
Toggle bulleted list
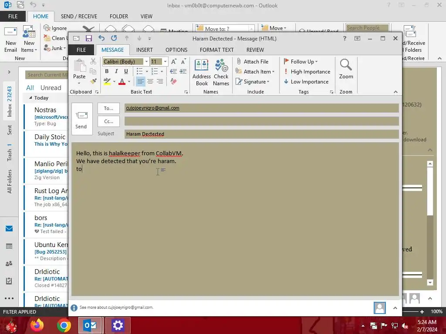pos(139,71)
